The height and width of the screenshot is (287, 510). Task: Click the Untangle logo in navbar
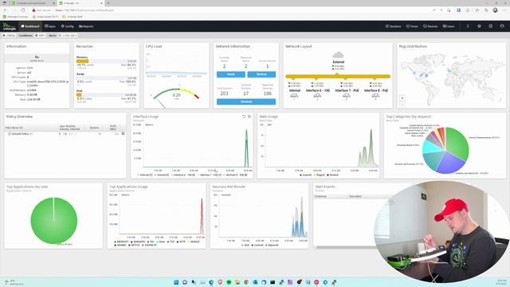pyautogui.click(x=9, y=26)
